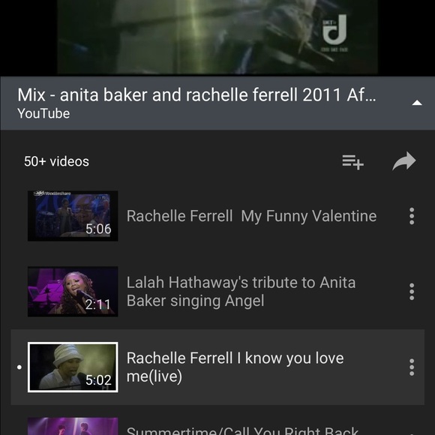Image resolution: width=435 pixels, height=435 pixels.
Task: Play Lalah Hathaway tribute video thumbnail
Action: pyautogui.click(x=73, y=292)
